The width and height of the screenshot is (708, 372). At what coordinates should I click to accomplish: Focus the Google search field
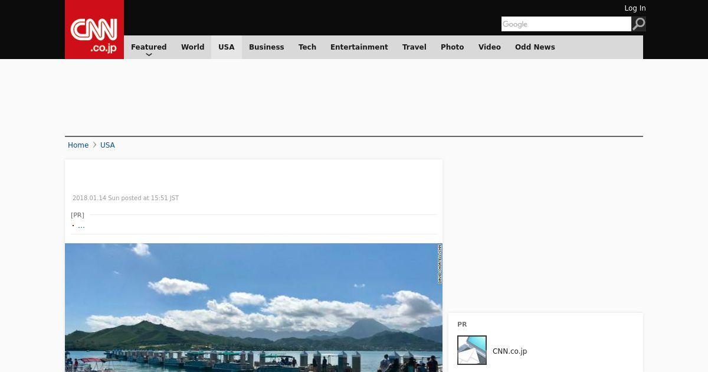click(x=566, y=24)
